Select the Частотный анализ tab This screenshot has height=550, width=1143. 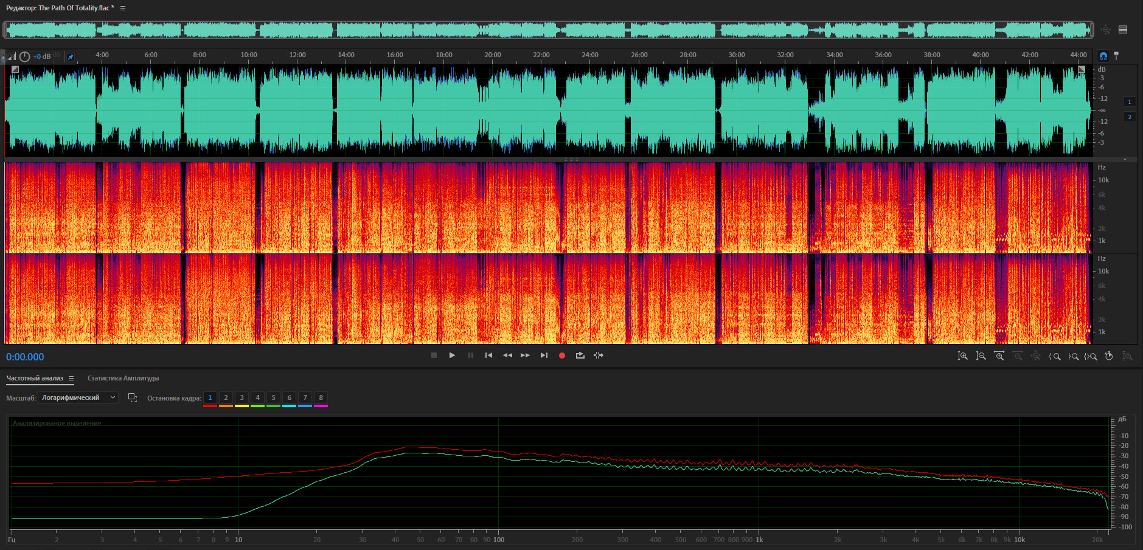(35, 378)
